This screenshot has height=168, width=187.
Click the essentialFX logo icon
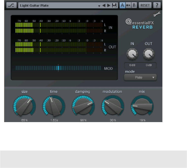[128, 22]
